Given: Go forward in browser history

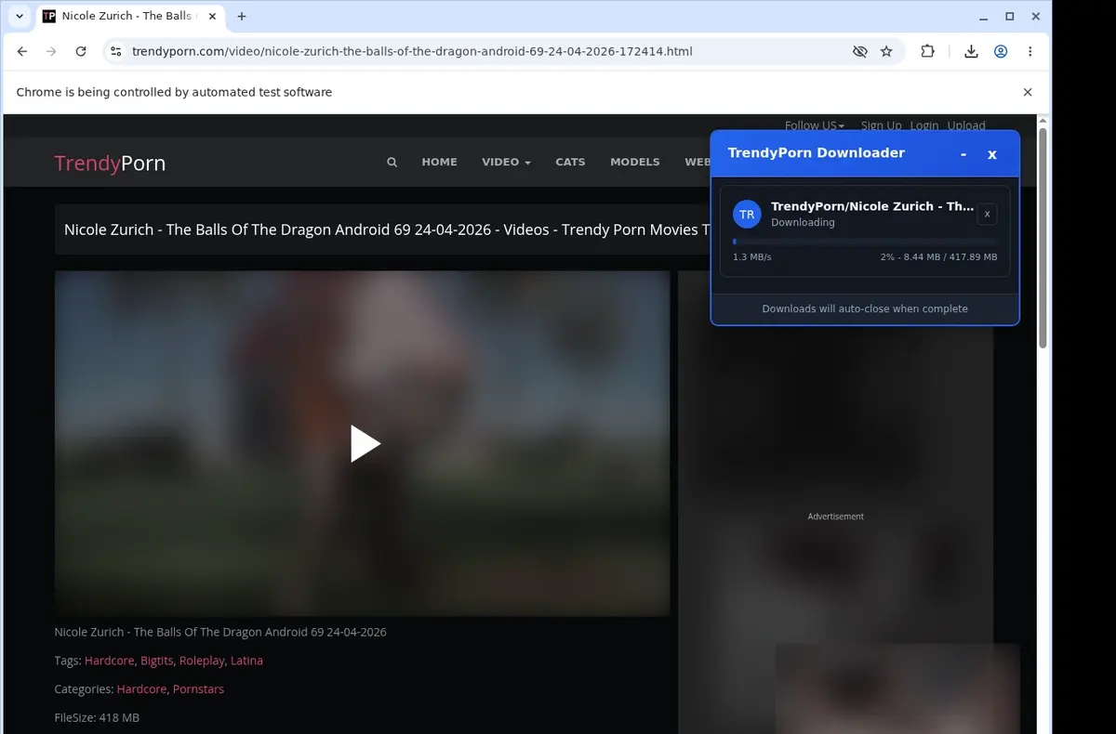Looking at the screenshot, I should click(51, 52).
